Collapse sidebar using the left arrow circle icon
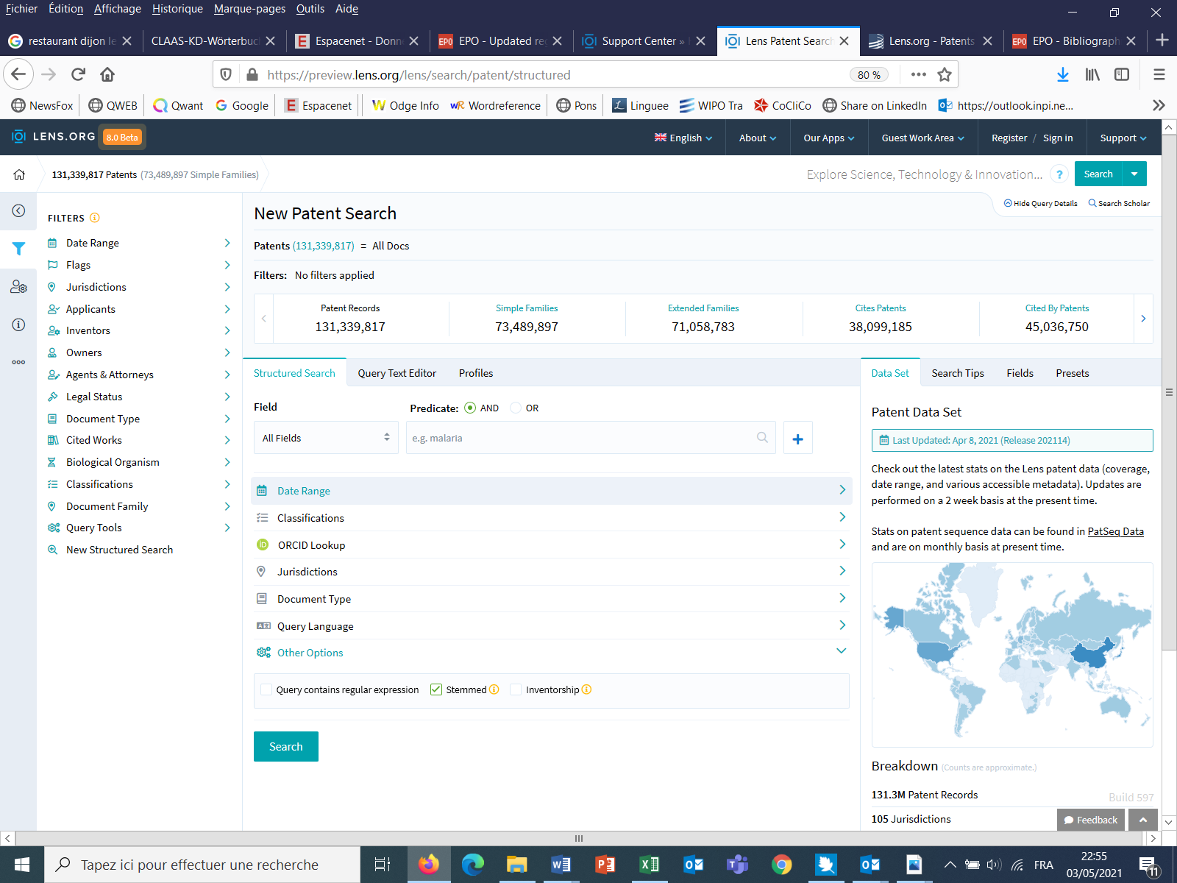The image size is (1177, 883). [18, 211]
